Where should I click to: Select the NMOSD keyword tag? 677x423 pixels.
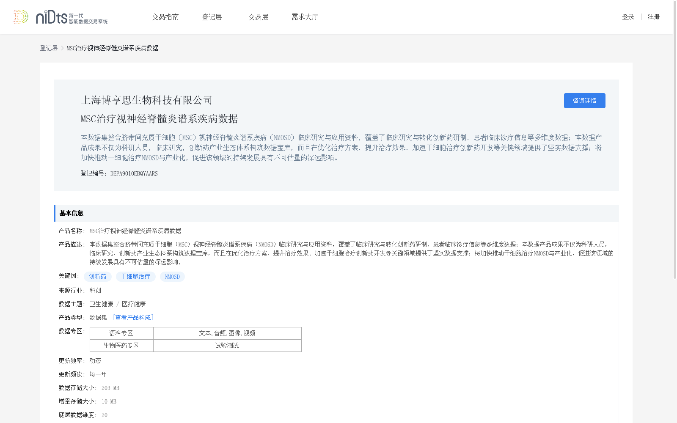[x=172, y=277]
